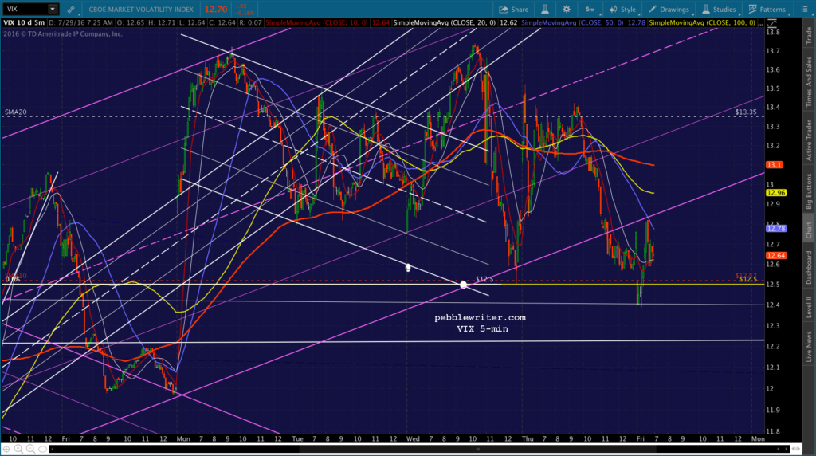Click the VIX 10 d 5m chart label
The image size is (816, 456).
pos(24,23)
